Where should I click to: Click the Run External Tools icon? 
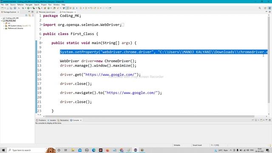(39, 8)
